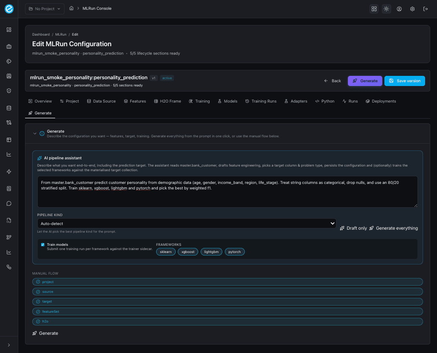Click the logout icon in the top bar
This screenshot has width=437, height=353.
pyautogui.click(x=426, y=8)
